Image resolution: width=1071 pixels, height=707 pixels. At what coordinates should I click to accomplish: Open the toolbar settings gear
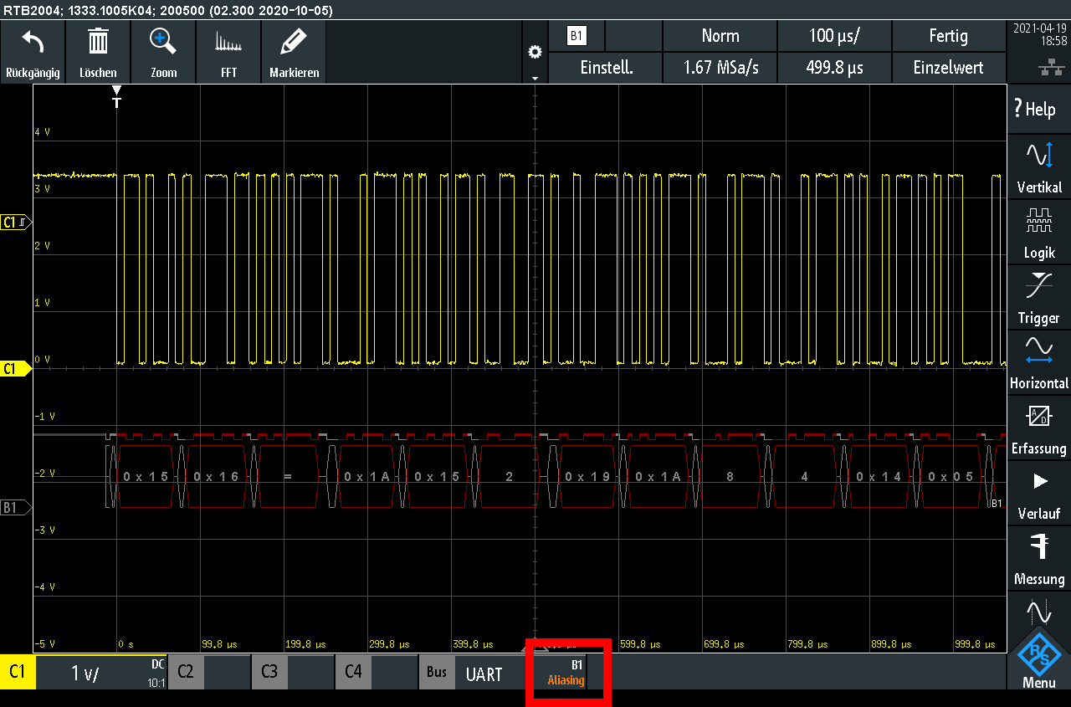[x=535, y=52]
